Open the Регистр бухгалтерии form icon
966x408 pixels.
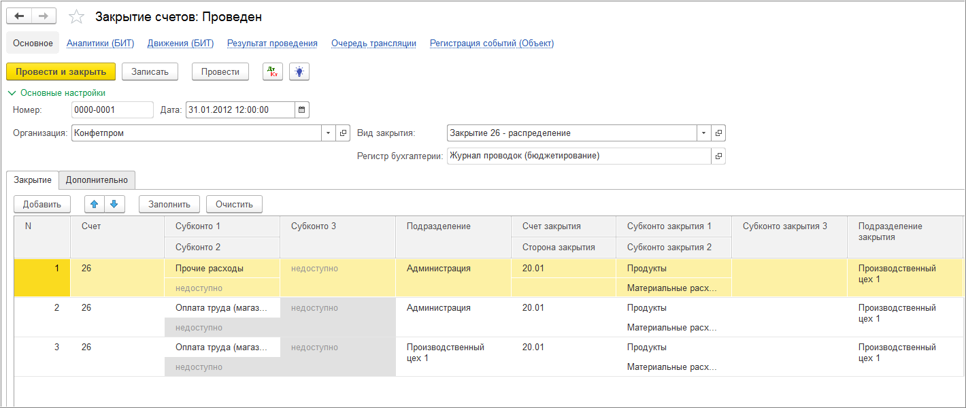(x=718, y=156)
